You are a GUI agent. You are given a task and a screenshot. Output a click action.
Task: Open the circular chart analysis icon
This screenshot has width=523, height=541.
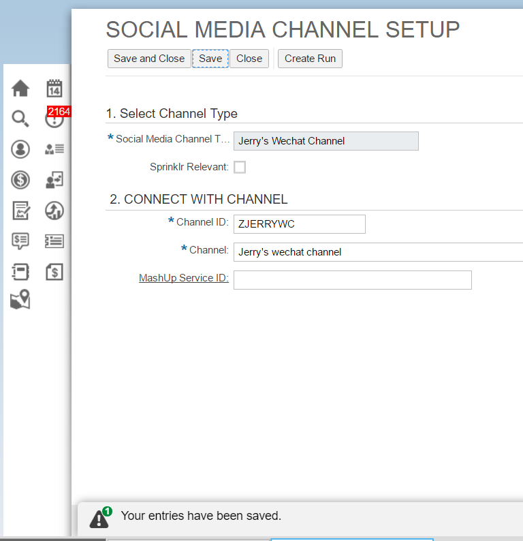click(x=54, y=211)
